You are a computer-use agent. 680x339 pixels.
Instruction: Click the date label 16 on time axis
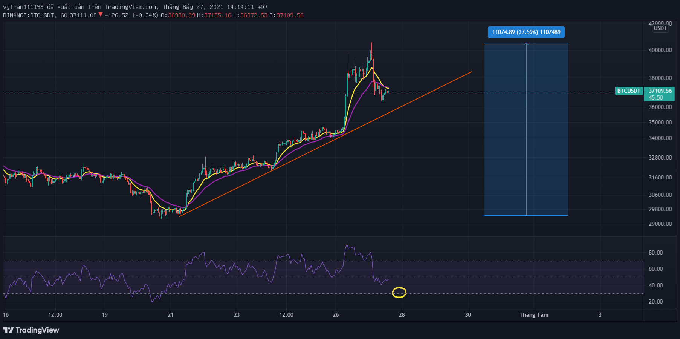pos(6,315)
